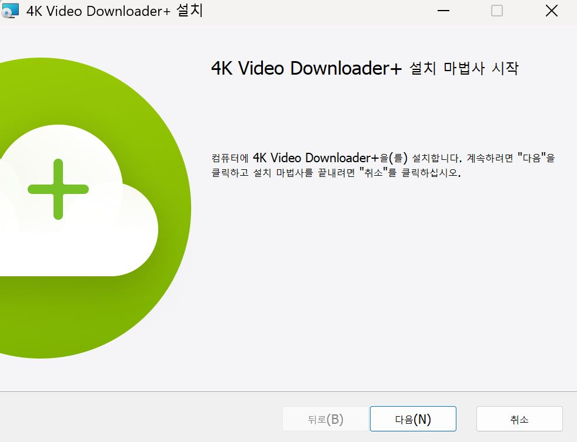Viewport: 577px width, 442px height.
Task: Click the window title "4K Video Downloader+ 설치"
Action: pyautogui.click(x=115, y=11)
